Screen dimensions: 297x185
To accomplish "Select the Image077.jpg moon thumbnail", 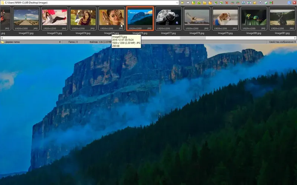I will tap(169, 18).
